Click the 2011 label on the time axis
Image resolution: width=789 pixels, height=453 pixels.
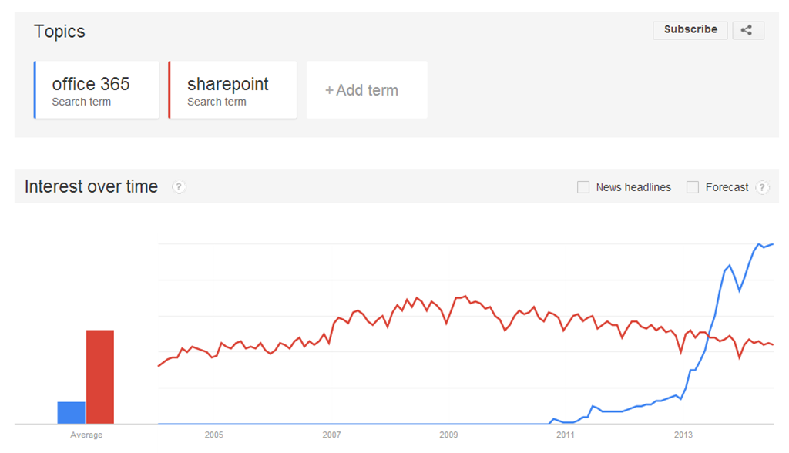(566, 435)
